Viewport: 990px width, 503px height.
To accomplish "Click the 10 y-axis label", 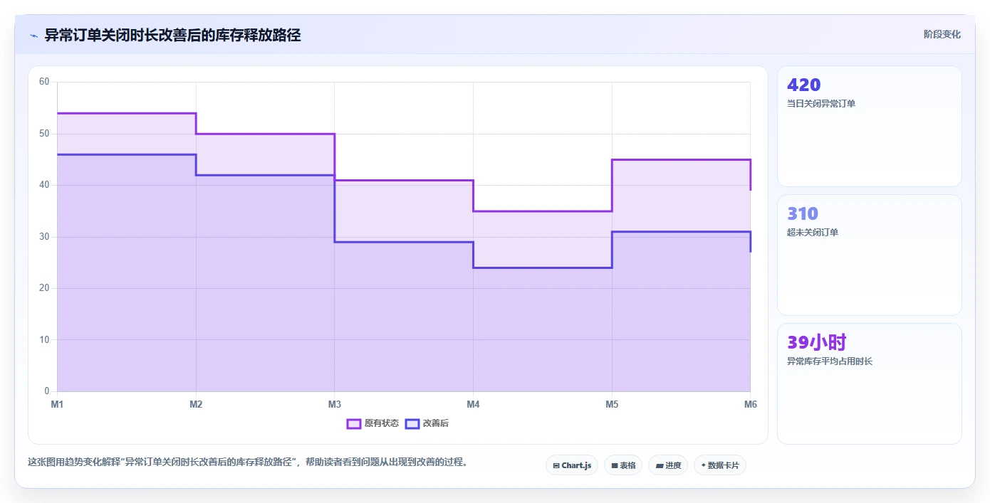I will click(x=44, y=339).
